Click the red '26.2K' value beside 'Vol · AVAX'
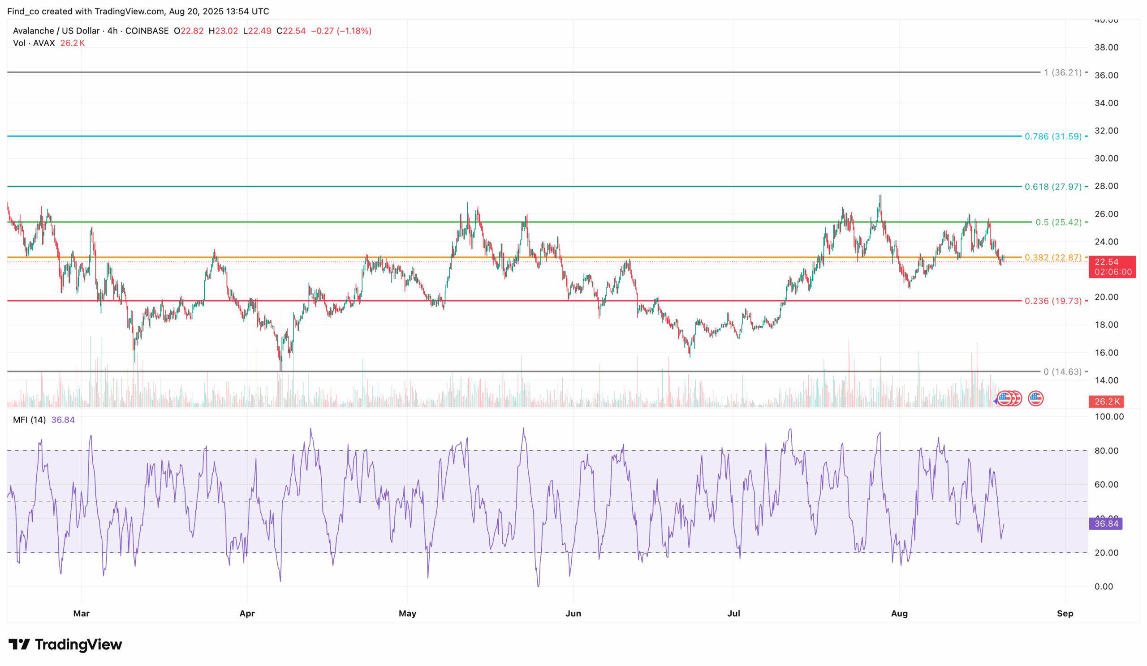The height and width of the screenshot is (666, 1147). (x=73, y=43)
